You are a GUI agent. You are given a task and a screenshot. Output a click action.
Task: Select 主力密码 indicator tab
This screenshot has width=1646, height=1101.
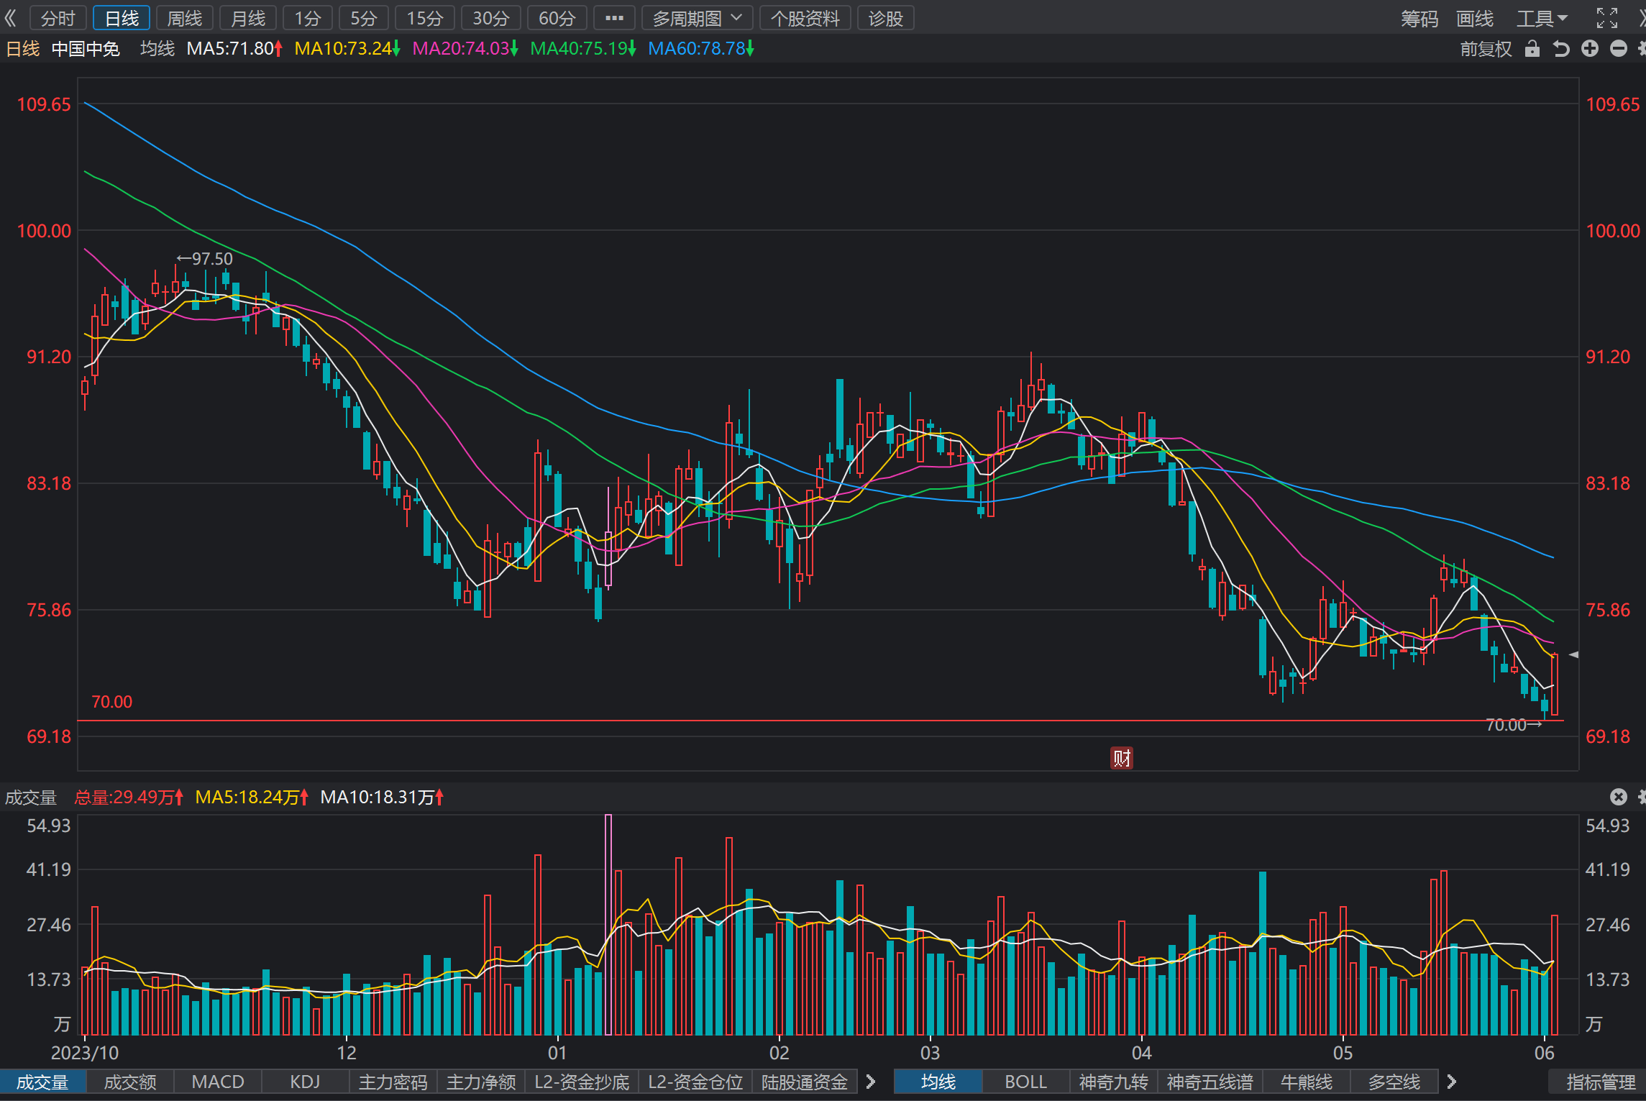(x=393, y=1082)
